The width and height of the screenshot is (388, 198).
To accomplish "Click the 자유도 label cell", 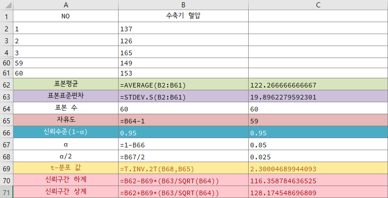I will (66, 120).
